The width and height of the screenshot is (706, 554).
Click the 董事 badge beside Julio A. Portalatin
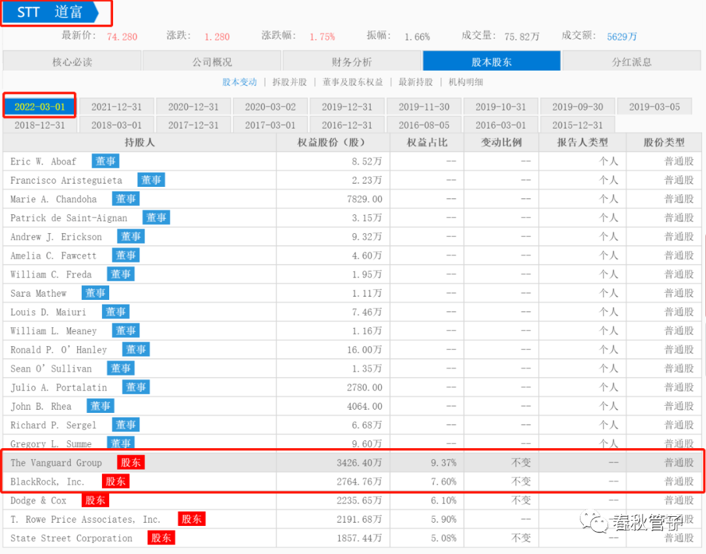[x=136, y=387]
